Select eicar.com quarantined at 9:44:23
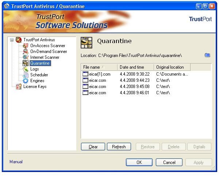The width and height of the screenshot is (219, 176). [x=97, y=80]
